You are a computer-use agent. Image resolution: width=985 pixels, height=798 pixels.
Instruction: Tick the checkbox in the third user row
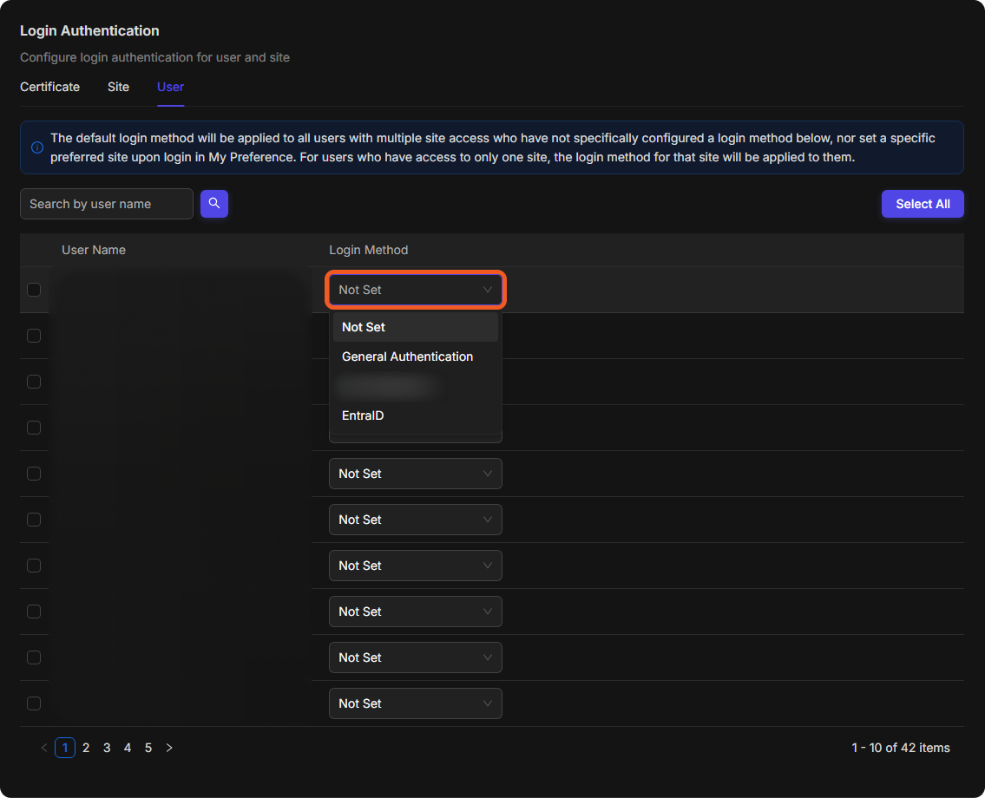click(x=34, y=382)
